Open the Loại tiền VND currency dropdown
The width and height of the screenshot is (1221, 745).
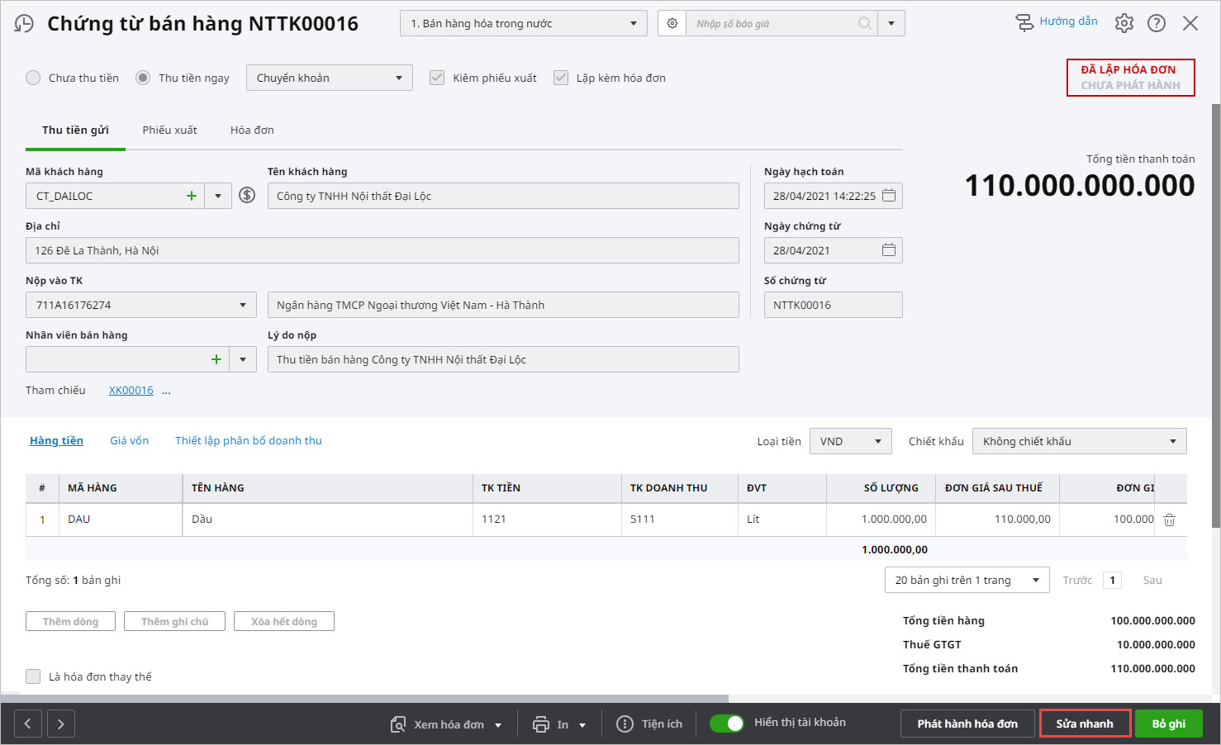coord(850,441)
